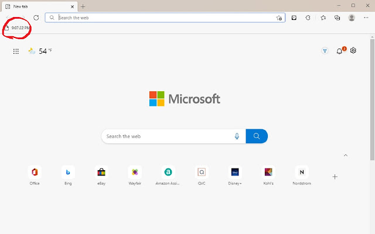
Task: Click the microphone voice search icon
Action: point(237,136)
